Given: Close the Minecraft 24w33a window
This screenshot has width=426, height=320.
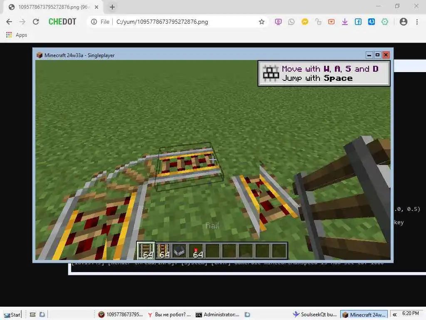Looking at the screenshot, I should [386, 55].
